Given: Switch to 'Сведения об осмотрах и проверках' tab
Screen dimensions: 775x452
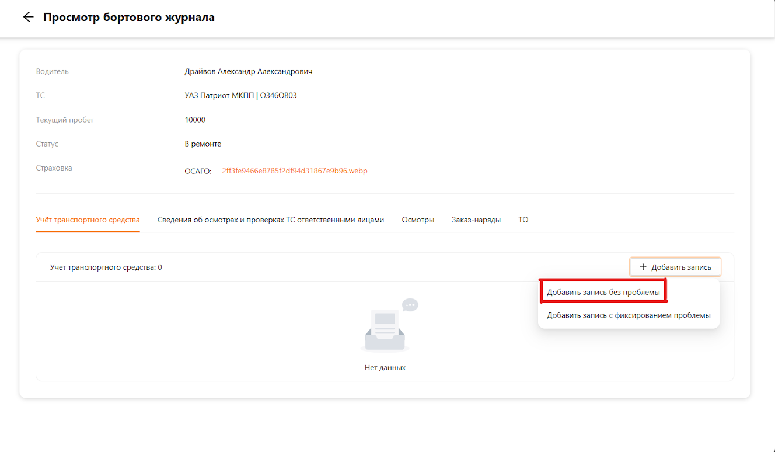Looking at the screenshot, I should (x=271, y=220).
